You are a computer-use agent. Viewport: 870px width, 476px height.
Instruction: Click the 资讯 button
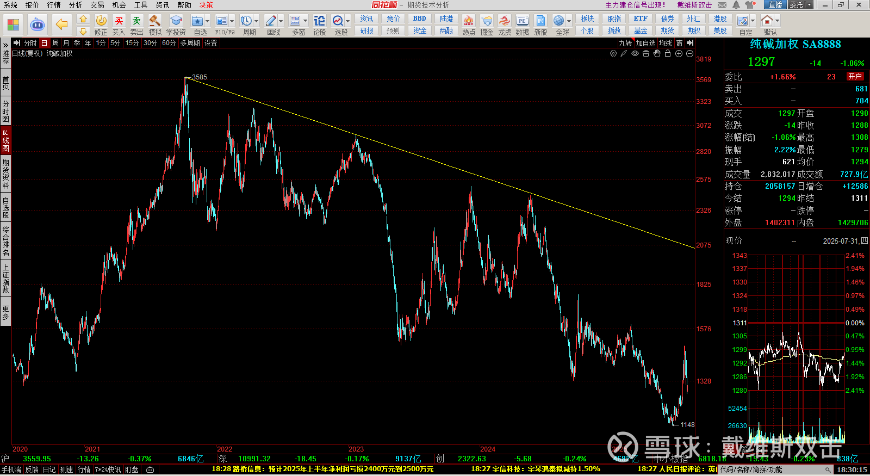coord(367,19)
